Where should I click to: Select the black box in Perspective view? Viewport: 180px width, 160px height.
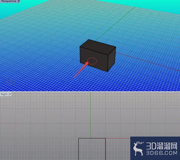tap(98, 55)
